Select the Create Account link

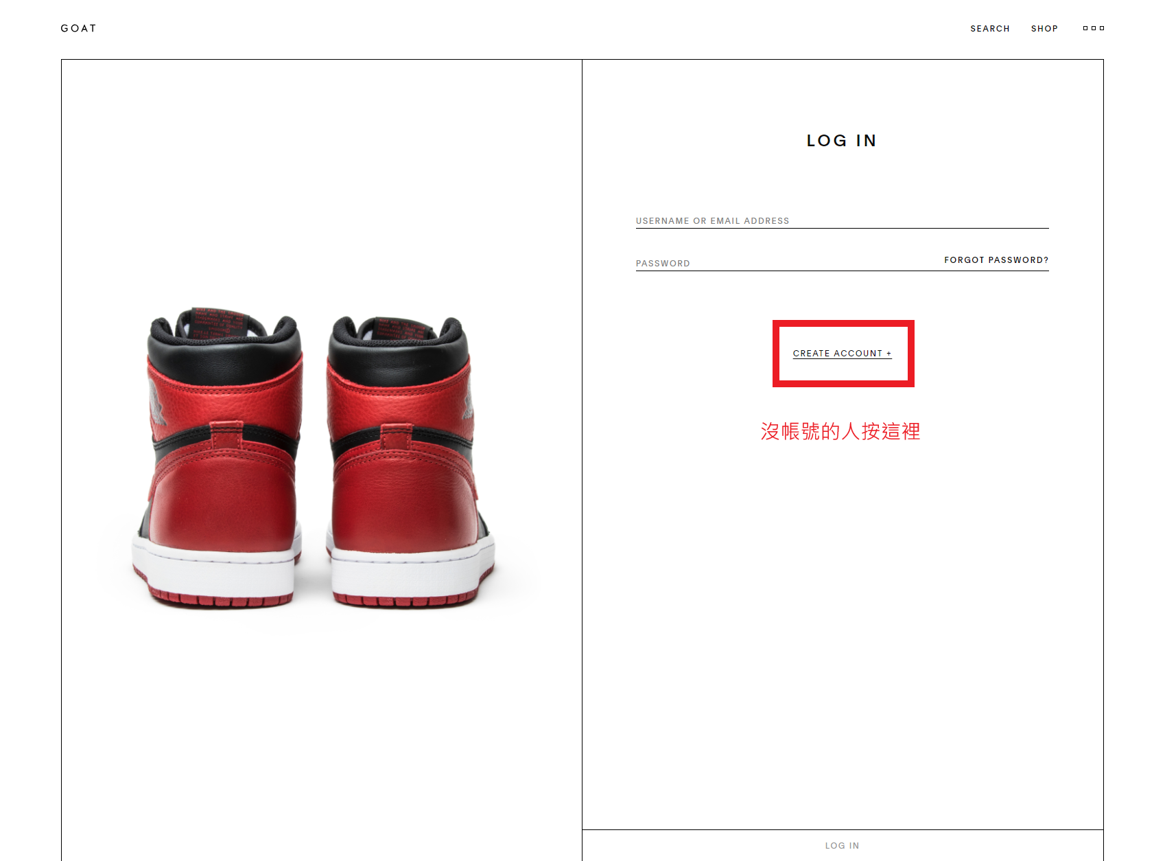click(842, 354)
